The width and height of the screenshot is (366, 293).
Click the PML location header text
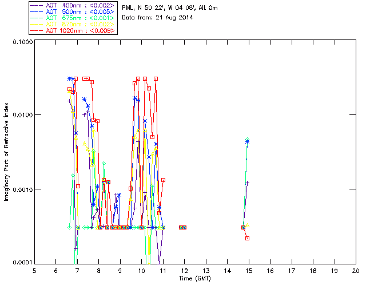[x=170, y=8]
